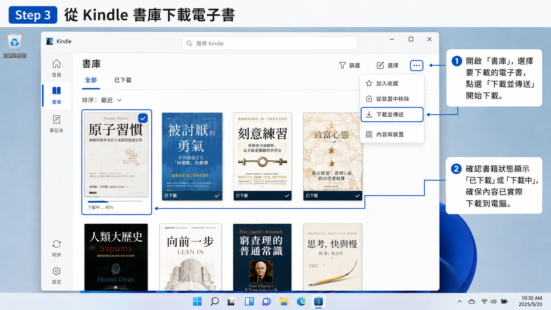
Task: Select the 書庫 library sidebar icon
Action: [56, 91]
